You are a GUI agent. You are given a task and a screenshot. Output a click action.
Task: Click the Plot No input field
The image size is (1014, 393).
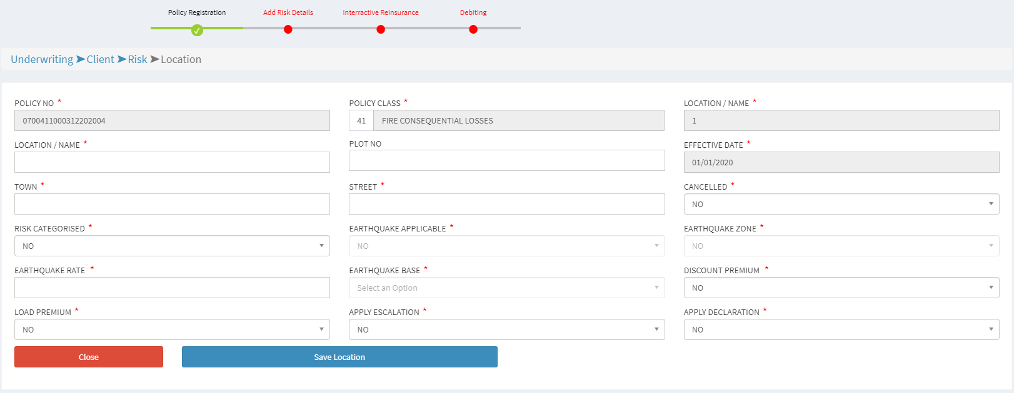(x=506, y=160)
